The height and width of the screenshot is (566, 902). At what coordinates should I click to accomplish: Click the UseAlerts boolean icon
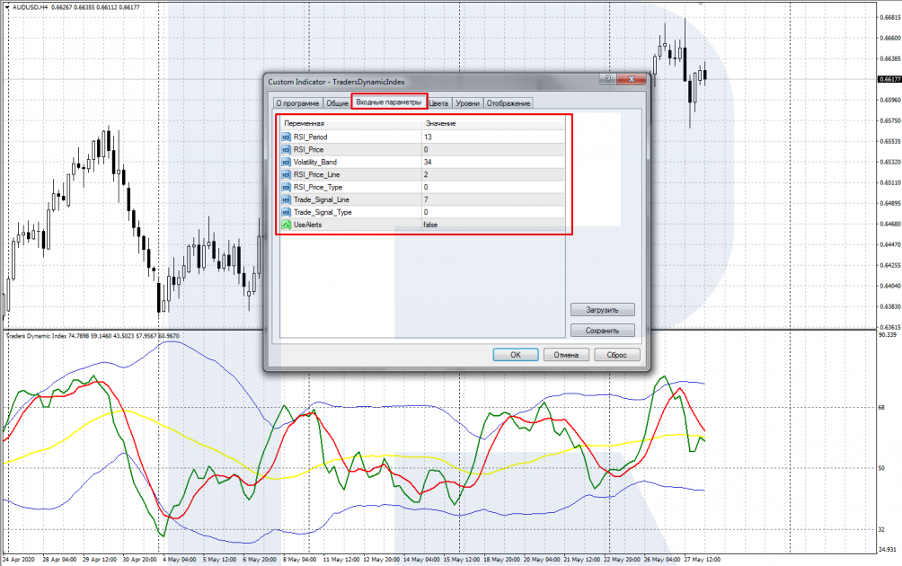click(286, 225)
